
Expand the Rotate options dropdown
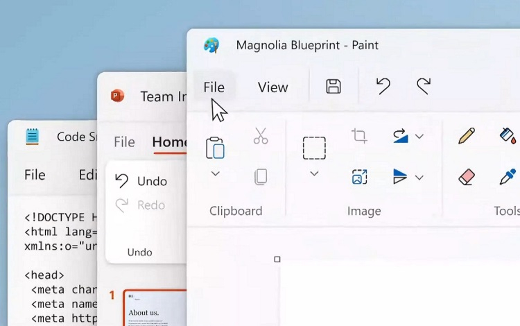[x=419, y=137]
